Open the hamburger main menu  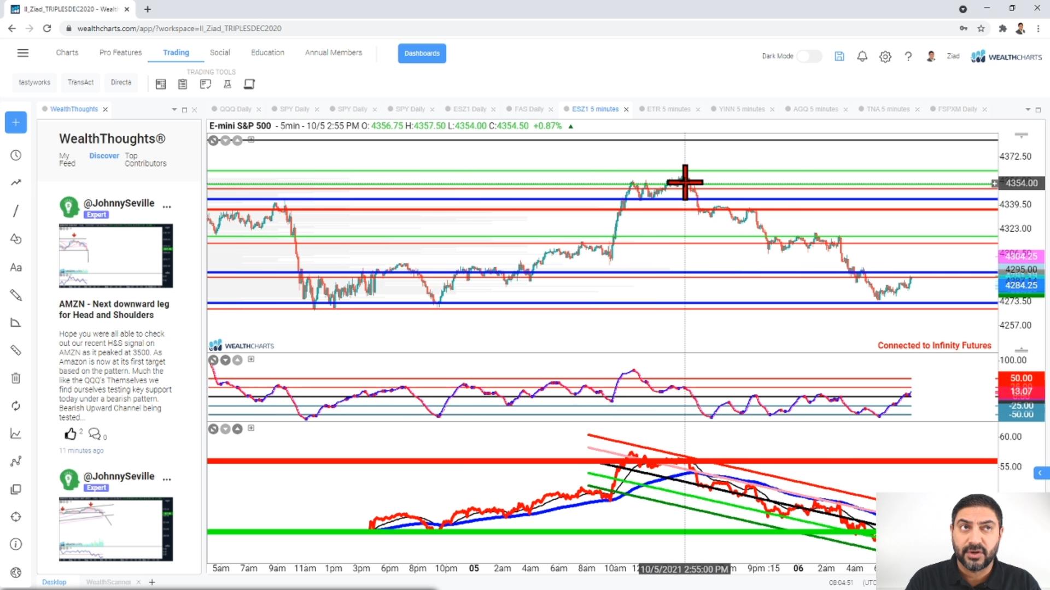(x=22, y=53)
